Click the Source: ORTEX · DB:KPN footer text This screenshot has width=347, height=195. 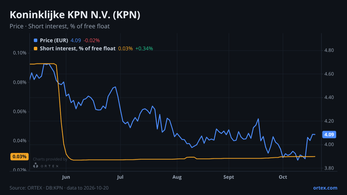59,188
